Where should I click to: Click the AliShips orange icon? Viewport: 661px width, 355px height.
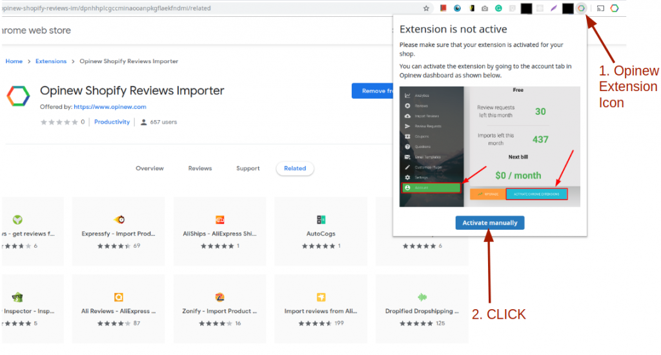[219, 219]
